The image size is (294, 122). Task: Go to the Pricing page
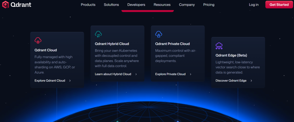tap(209, 5)
